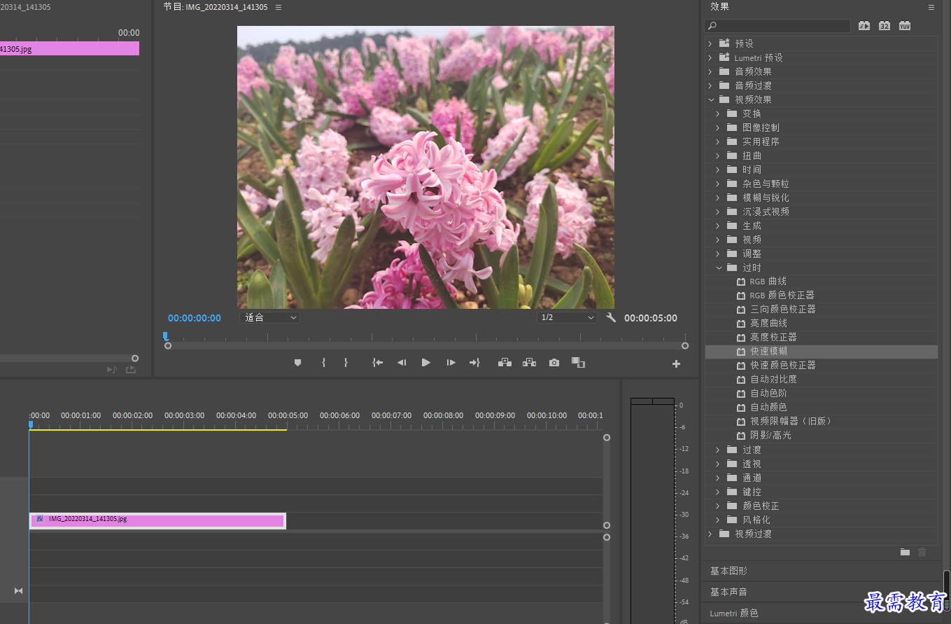
Task: Select 三向颜色校正器 effect
Action: coord(783,309)
